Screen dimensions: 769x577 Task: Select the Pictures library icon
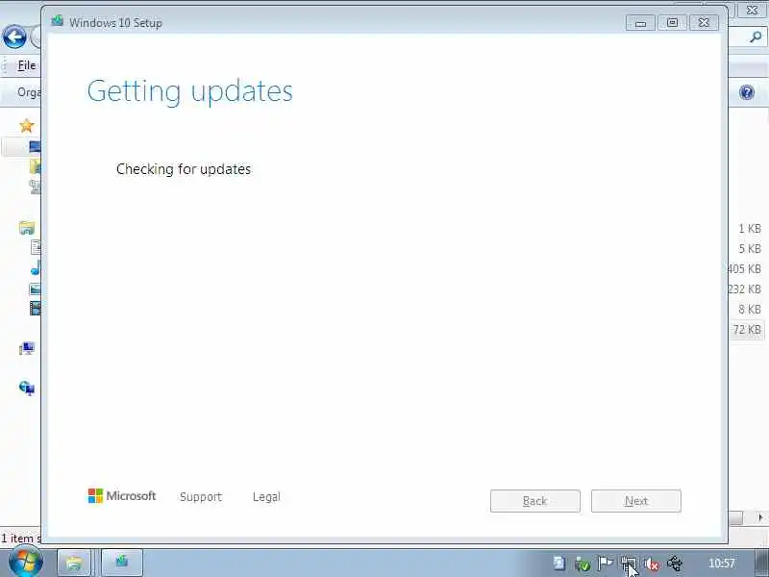pos(36,288)
